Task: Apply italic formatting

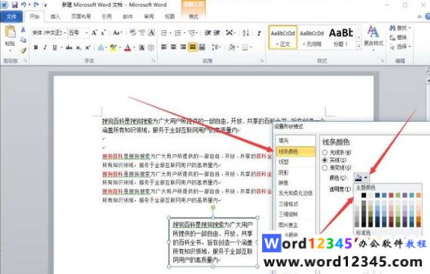Action: 45,47
